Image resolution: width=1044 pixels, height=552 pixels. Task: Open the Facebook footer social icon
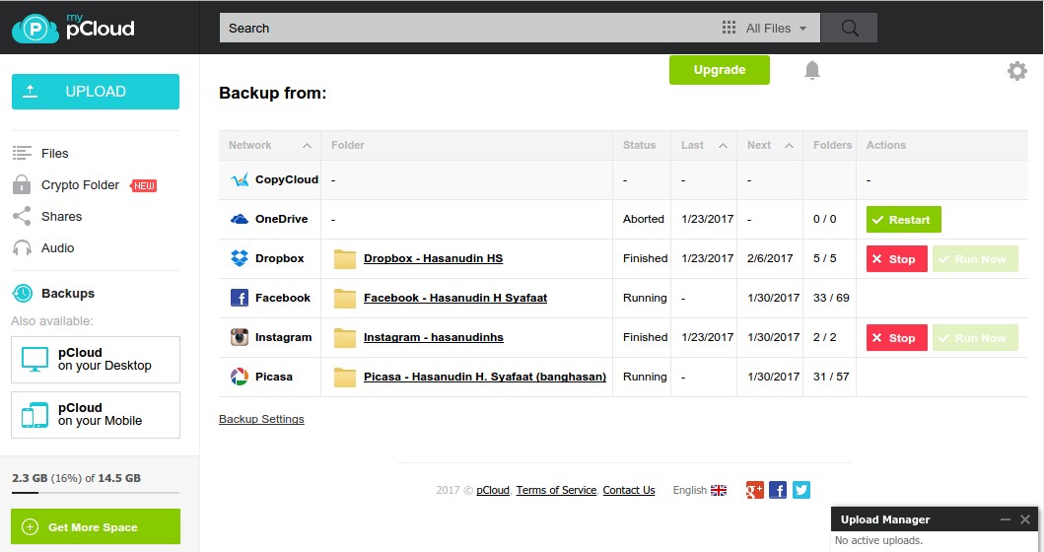coord(778,490)
